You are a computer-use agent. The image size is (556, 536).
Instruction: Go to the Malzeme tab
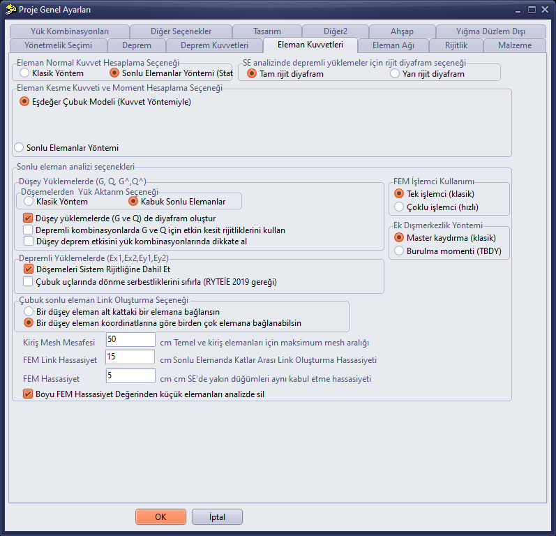[x=515, y=45]
